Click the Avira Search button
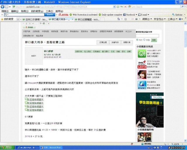 (x=50, y=15)
